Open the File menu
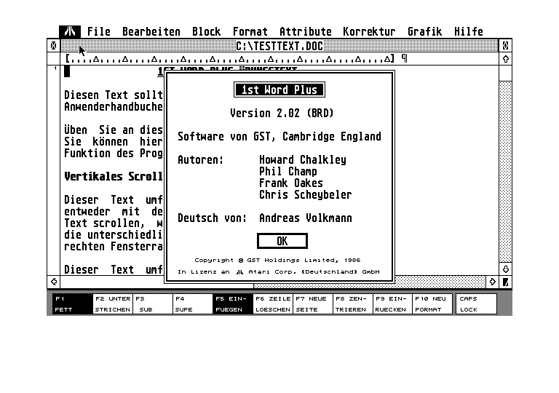 99,31
